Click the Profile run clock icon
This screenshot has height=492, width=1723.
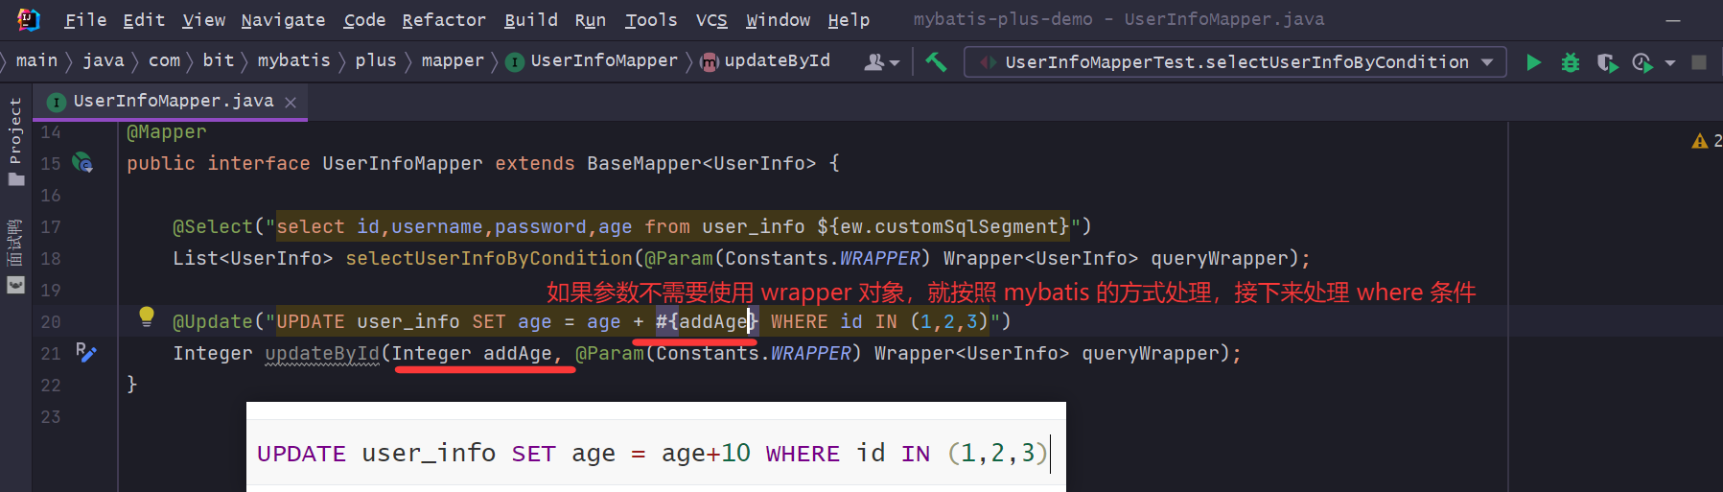click(x=1642, y=62)
